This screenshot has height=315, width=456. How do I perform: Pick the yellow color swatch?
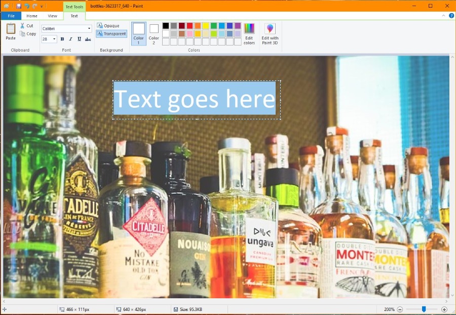(x=206, y=26)
